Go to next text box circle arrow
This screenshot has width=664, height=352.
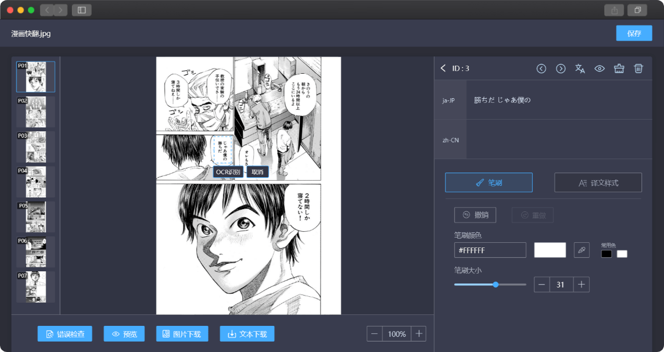pyautogui.click(x=561, y=69)
